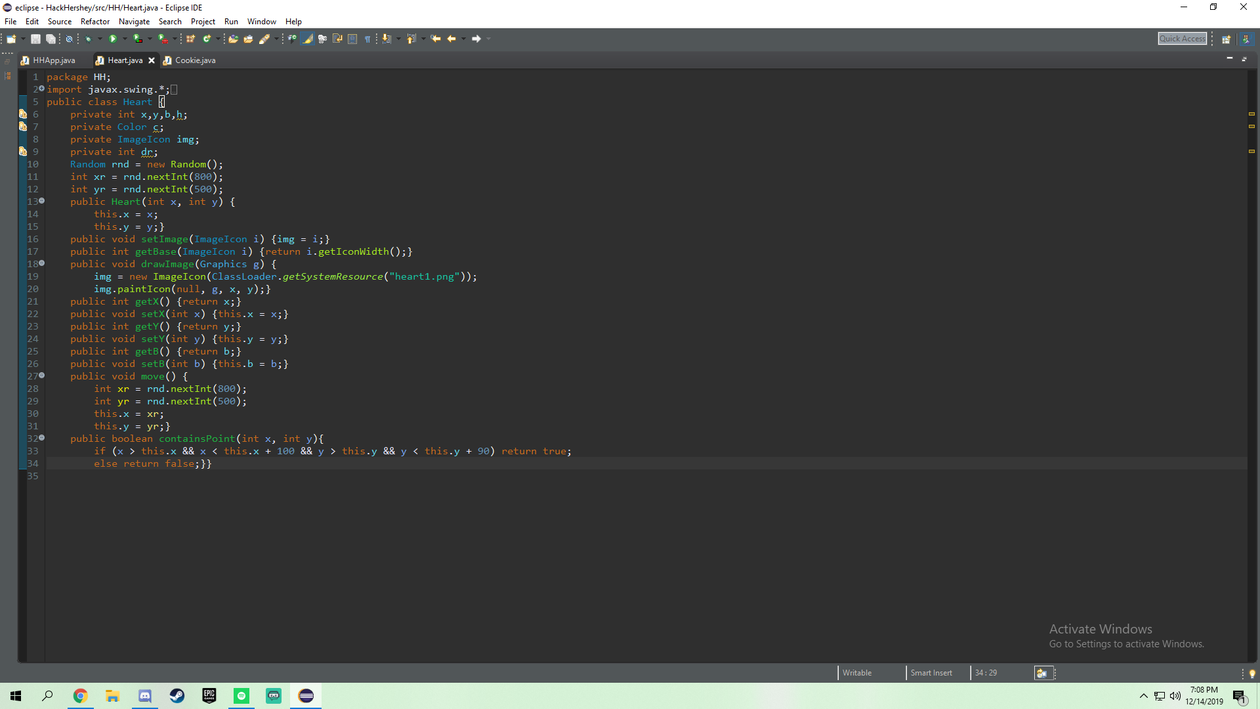Expand folded imports on line 2
Screen dimensions: 1260x709
tap(41, 89)
